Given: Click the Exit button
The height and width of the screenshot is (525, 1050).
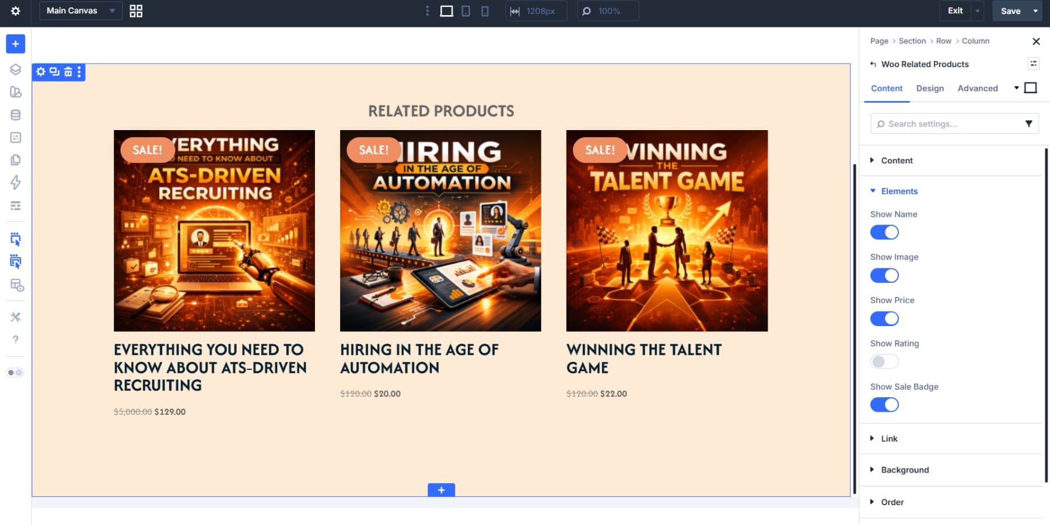Looking at the screenshot, I should pos(955,11).
